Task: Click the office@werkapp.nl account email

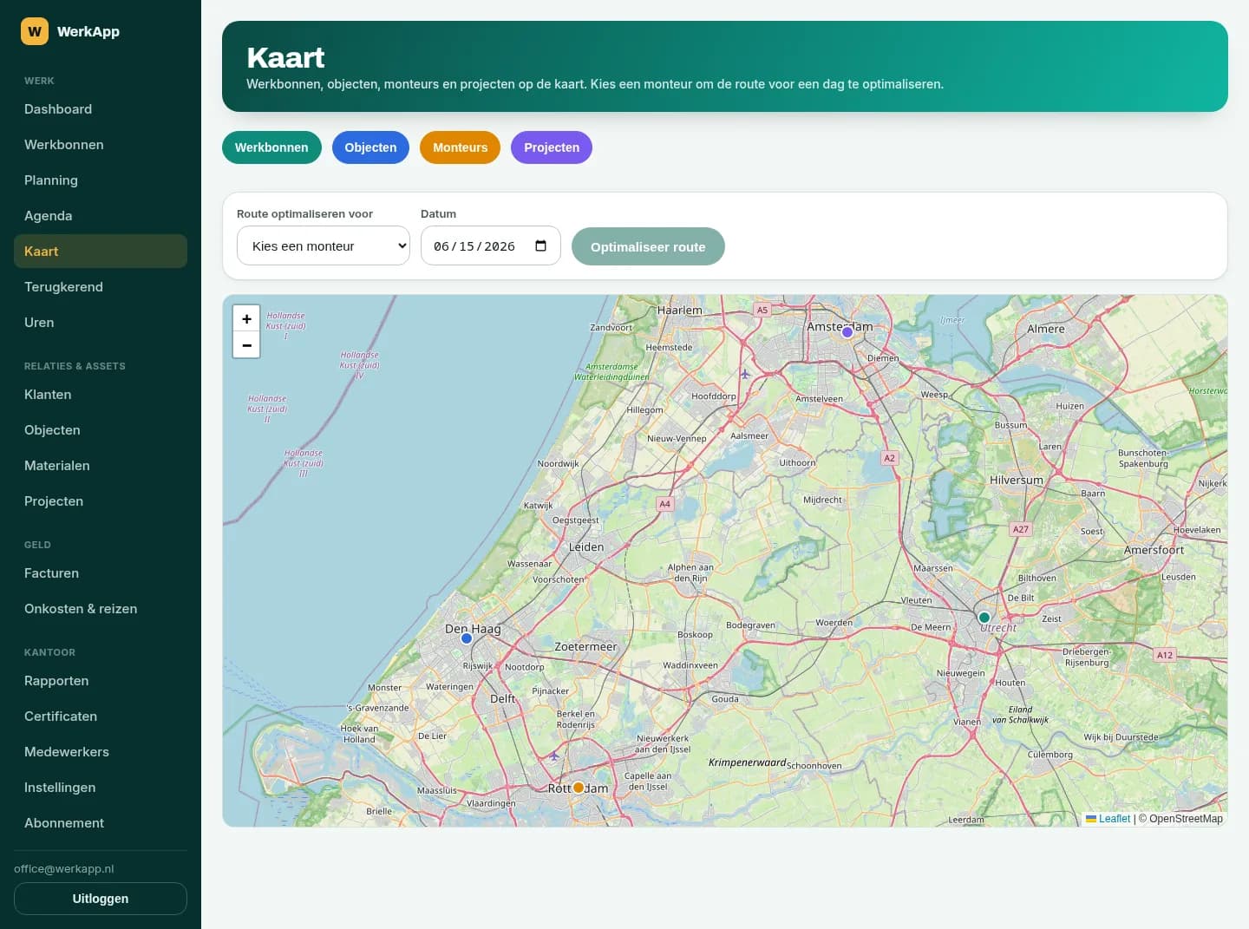Action: tap(64, 869)
